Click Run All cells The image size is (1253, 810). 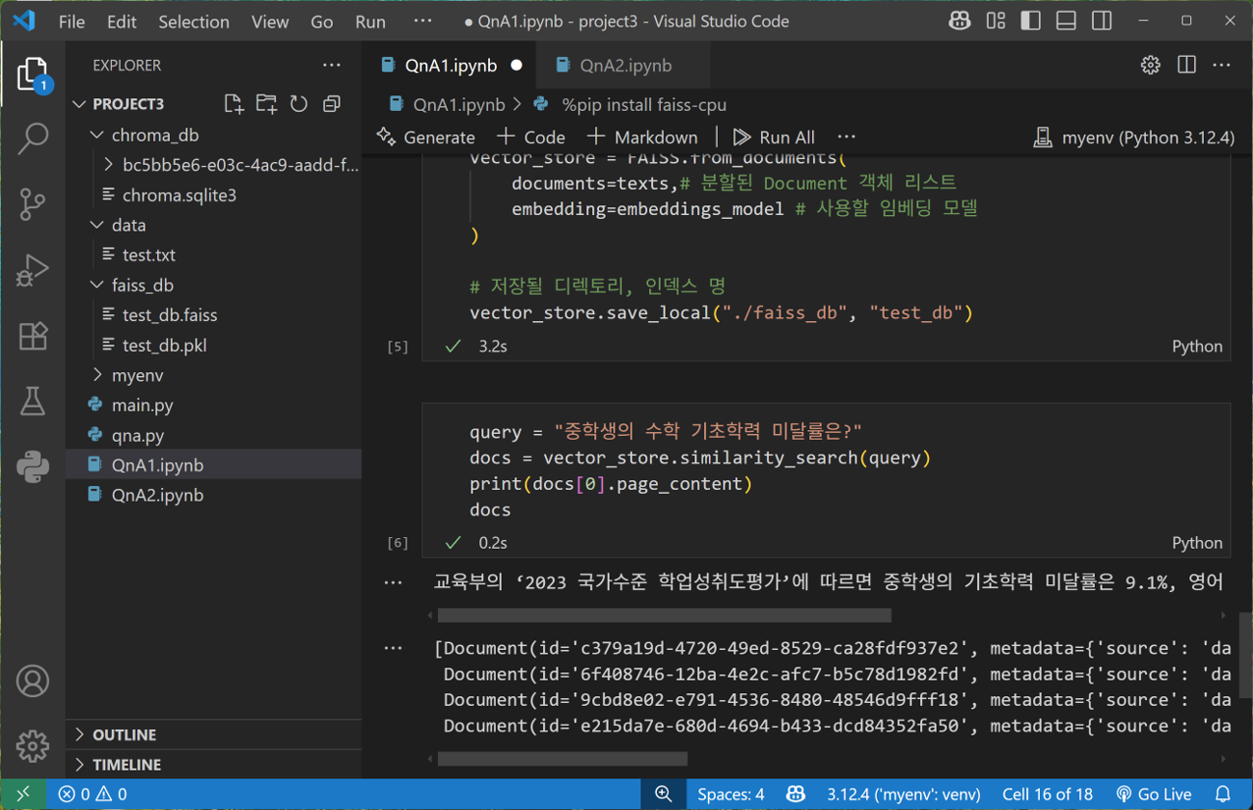coord(774,137)
